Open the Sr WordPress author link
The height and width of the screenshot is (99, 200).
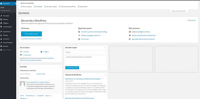click(x=33, y=82)
